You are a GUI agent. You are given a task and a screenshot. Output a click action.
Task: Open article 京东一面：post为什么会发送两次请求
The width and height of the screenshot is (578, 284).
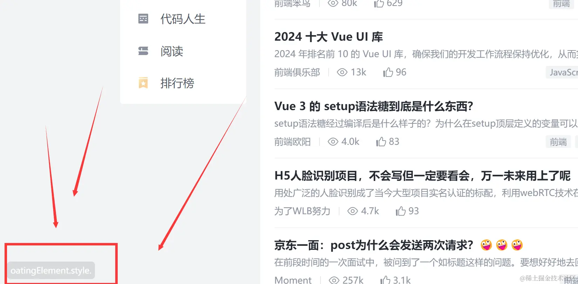coord(374,245)
